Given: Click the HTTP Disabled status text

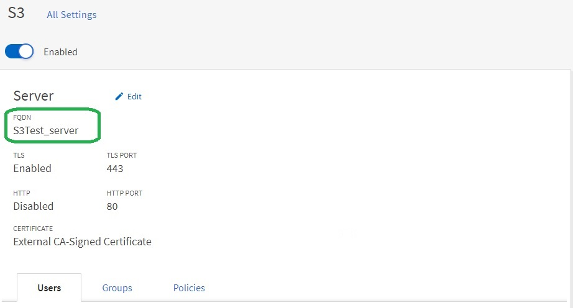Looking at the screenshot, I should tap(34, 206).
